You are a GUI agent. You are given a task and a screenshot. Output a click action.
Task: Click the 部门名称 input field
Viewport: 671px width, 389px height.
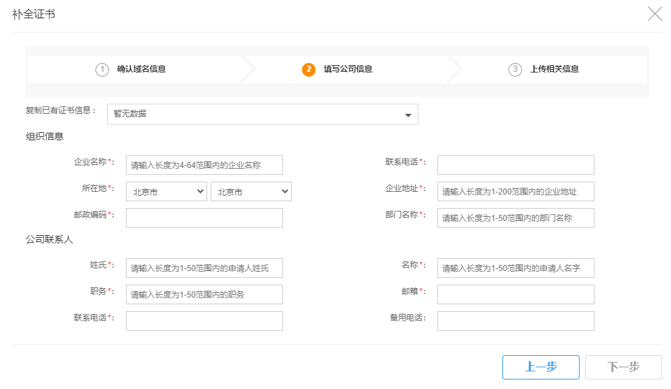516,218
